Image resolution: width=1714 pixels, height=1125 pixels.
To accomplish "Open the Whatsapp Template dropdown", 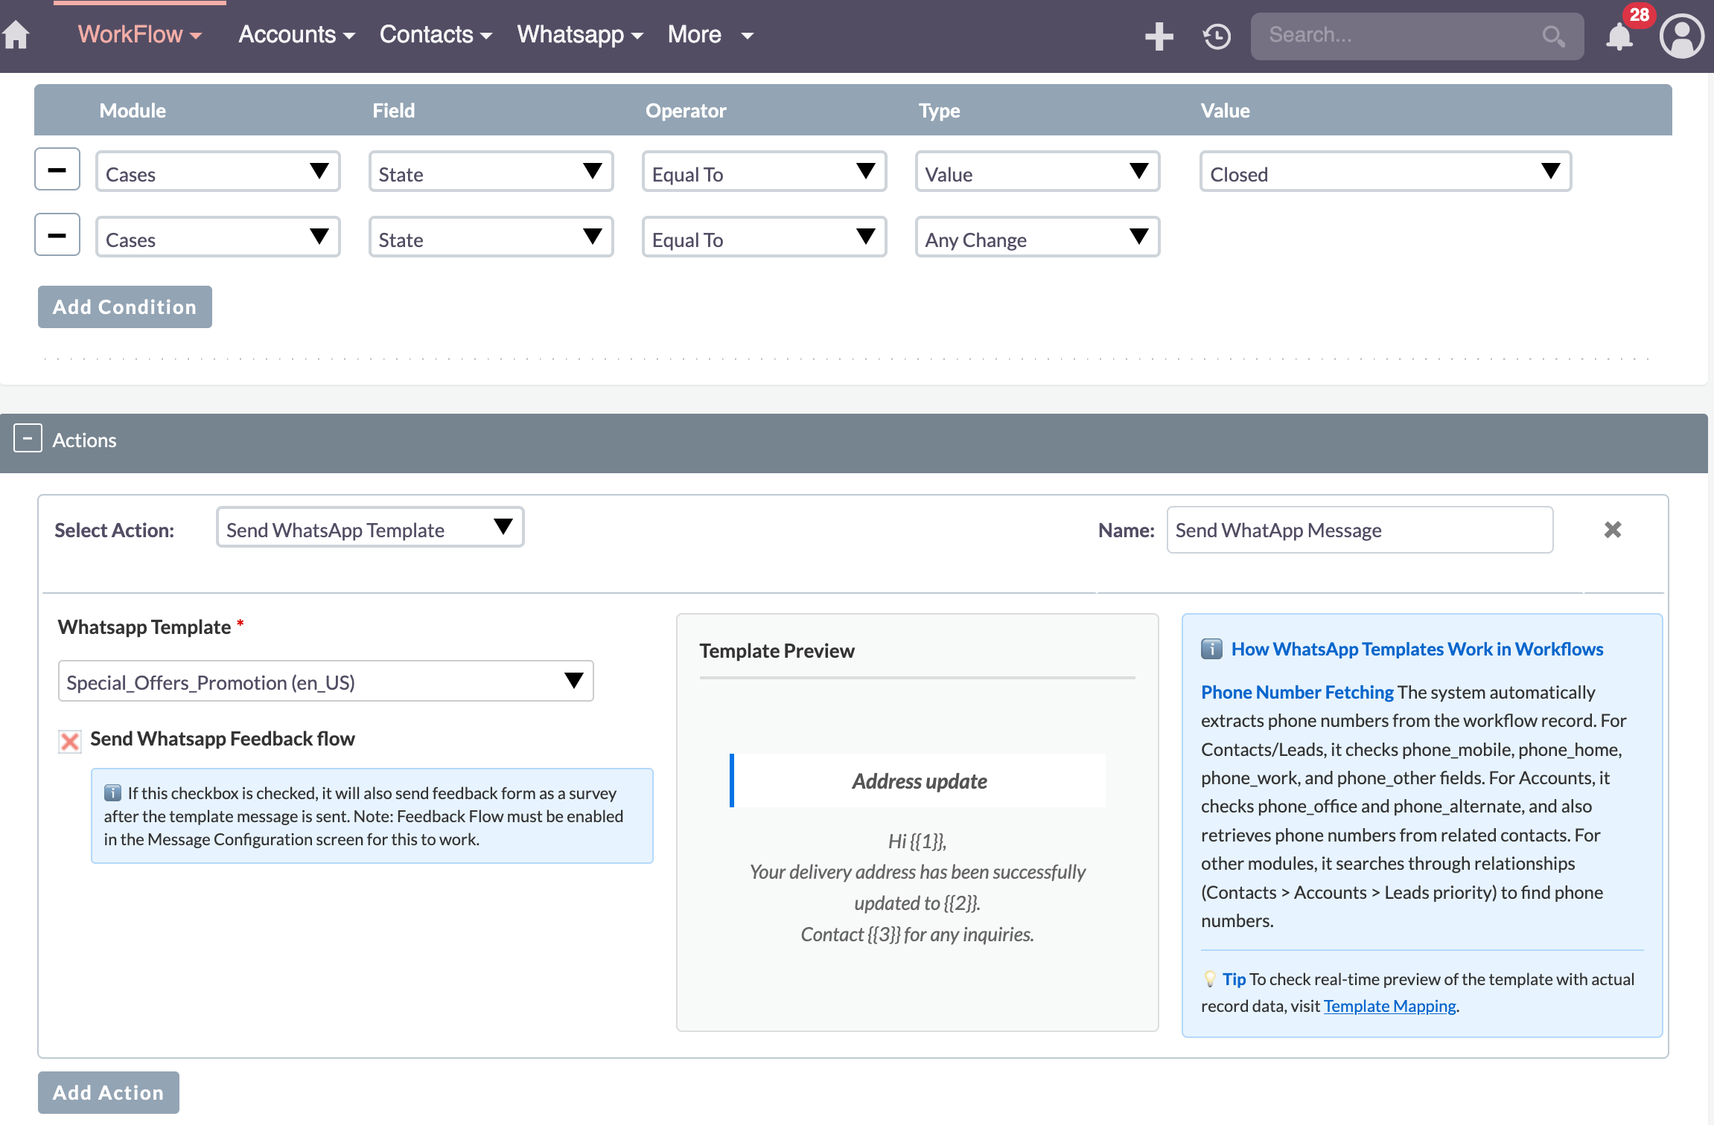I will 325,682.
